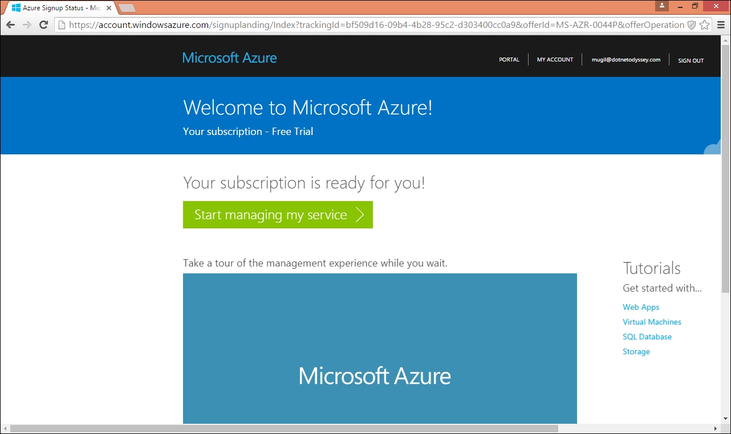Restore down the Chrome window

pos(695,6)
